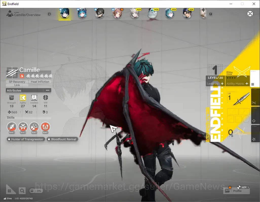260x202 pixels.
Task: Click the Will brain icon
Action: [x=45, y=98]
